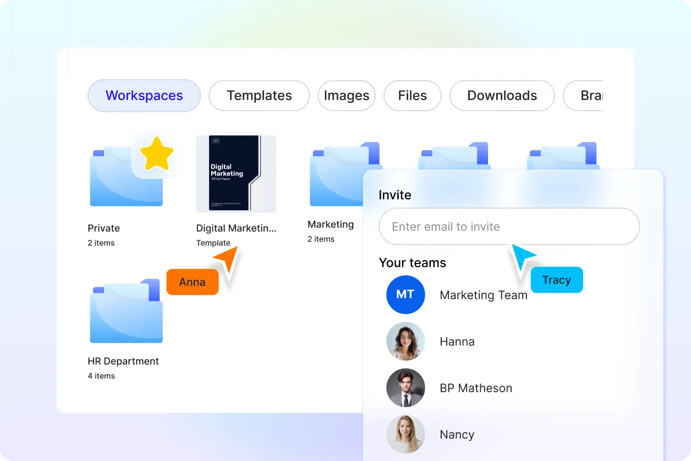Click the HR Department folder label
This screenshot has height=461, width=691.
123,361
